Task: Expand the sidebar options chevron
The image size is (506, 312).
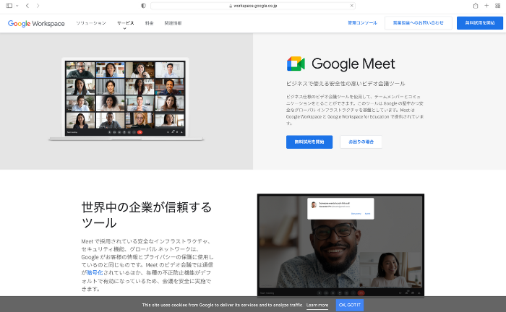Action: click(x=17, y=6)
